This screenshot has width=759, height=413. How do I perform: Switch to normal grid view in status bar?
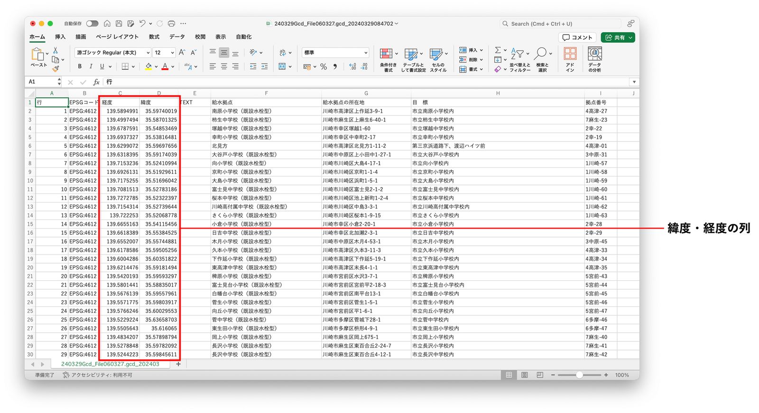pos(509,375)
